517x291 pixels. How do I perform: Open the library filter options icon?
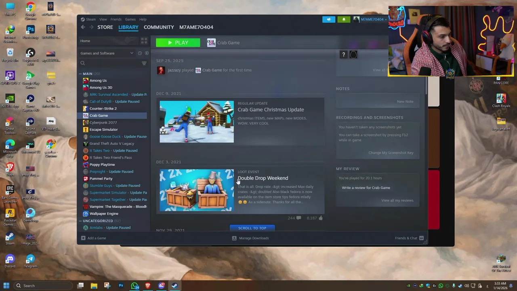pos(144,63)
